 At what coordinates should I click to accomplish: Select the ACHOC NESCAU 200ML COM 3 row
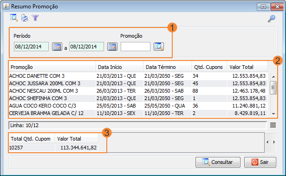point(138,91)
